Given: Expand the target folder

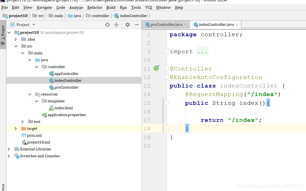Looking at the screenshot, I should pos(16,128).
